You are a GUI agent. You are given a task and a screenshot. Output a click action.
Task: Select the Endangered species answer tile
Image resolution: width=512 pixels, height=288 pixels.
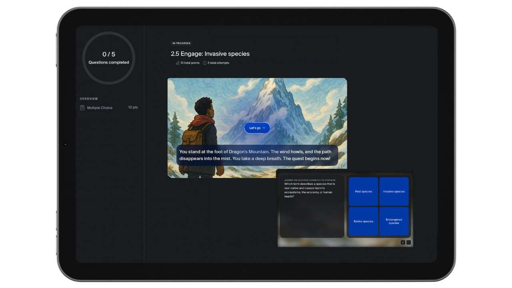pyautogui.click(x=394, y=221)
